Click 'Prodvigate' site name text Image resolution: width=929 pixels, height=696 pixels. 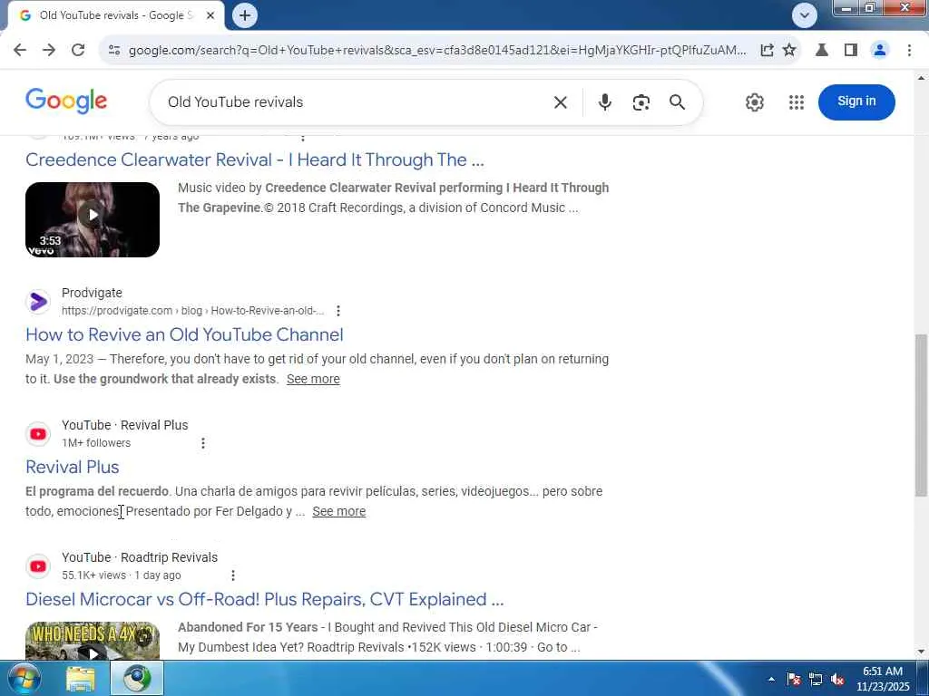pos(92,293)
